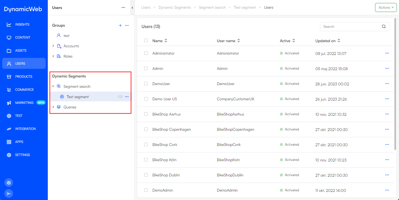
Task: Collapse the Users tree panel arrow
Action: (132, 8)
